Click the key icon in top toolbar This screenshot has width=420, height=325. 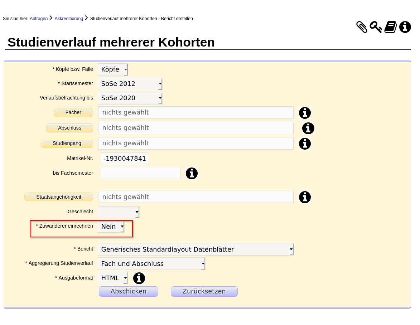[x=376, y=27]
